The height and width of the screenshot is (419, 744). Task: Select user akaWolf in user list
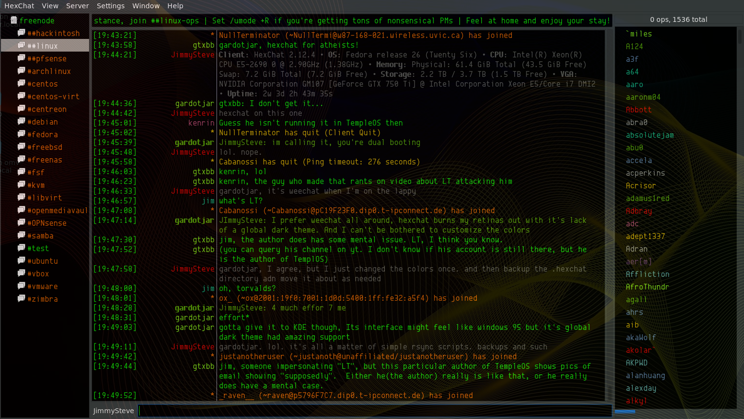point(641,337)
